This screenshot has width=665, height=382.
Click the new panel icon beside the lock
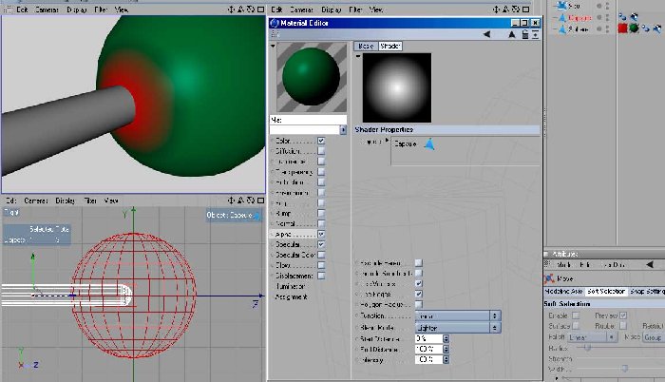535,35
